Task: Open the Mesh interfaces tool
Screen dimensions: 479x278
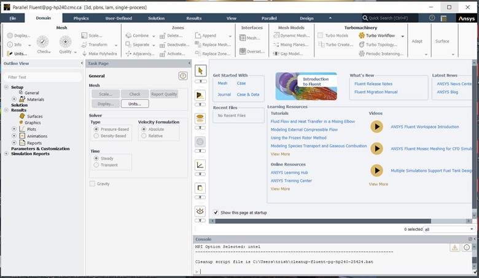Action: point(250,38)
